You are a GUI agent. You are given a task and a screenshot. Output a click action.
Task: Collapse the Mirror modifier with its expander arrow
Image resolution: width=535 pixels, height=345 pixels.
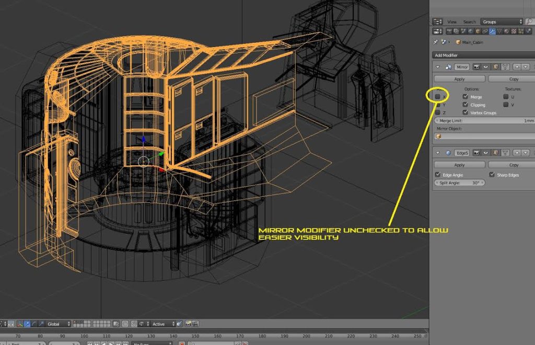click(437, 66)
